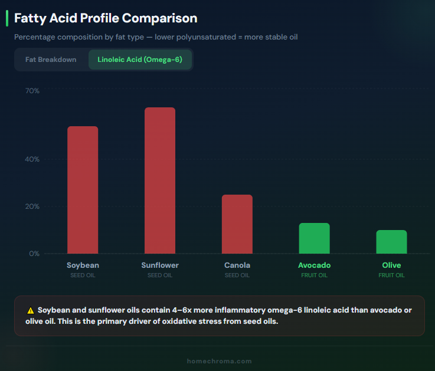Click the Soybean seed oil label
The width and height of the screenshot is (435, 371).
[83, 265]
